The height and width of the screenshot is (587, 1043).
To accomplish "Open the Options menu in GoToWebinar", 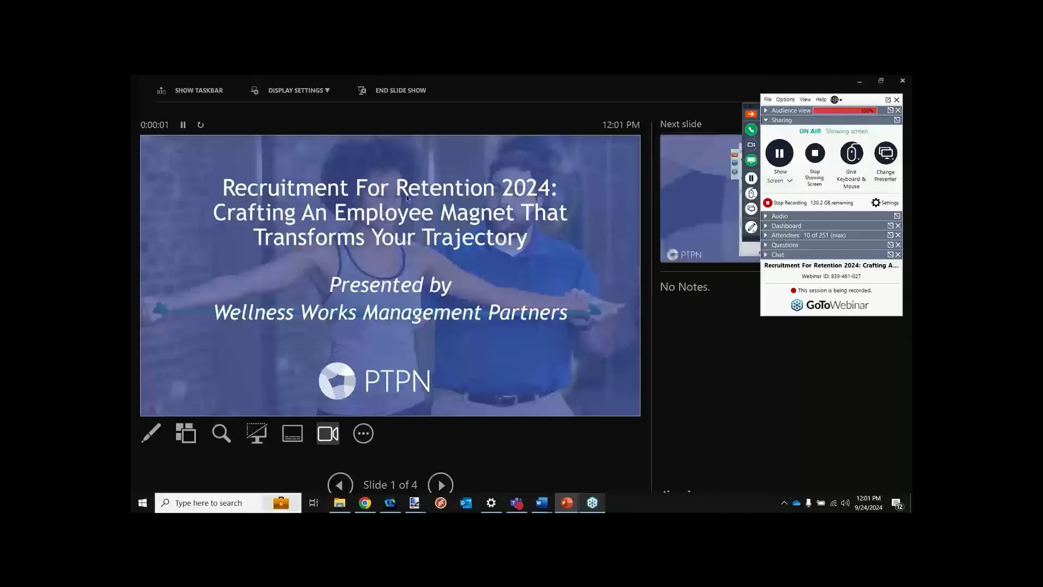I will [784, 99].
